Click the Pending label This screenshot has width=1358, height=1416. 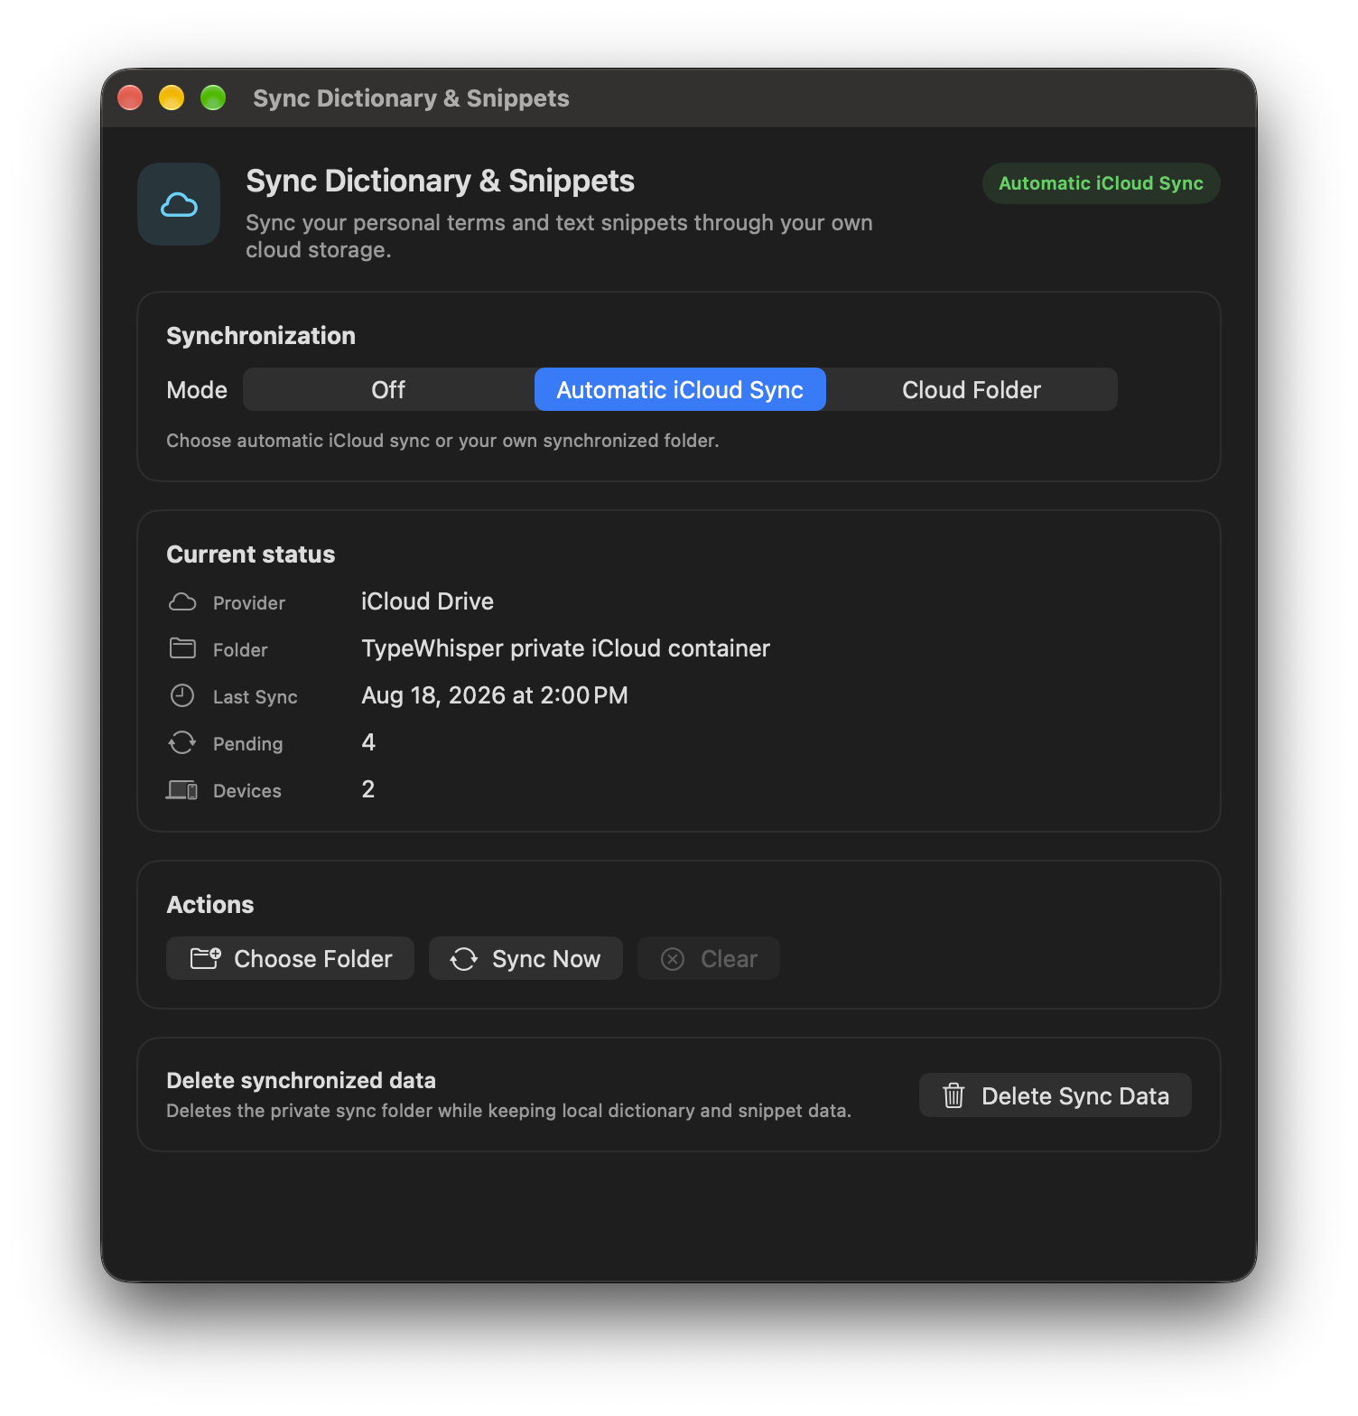click(x=248, y=743)
